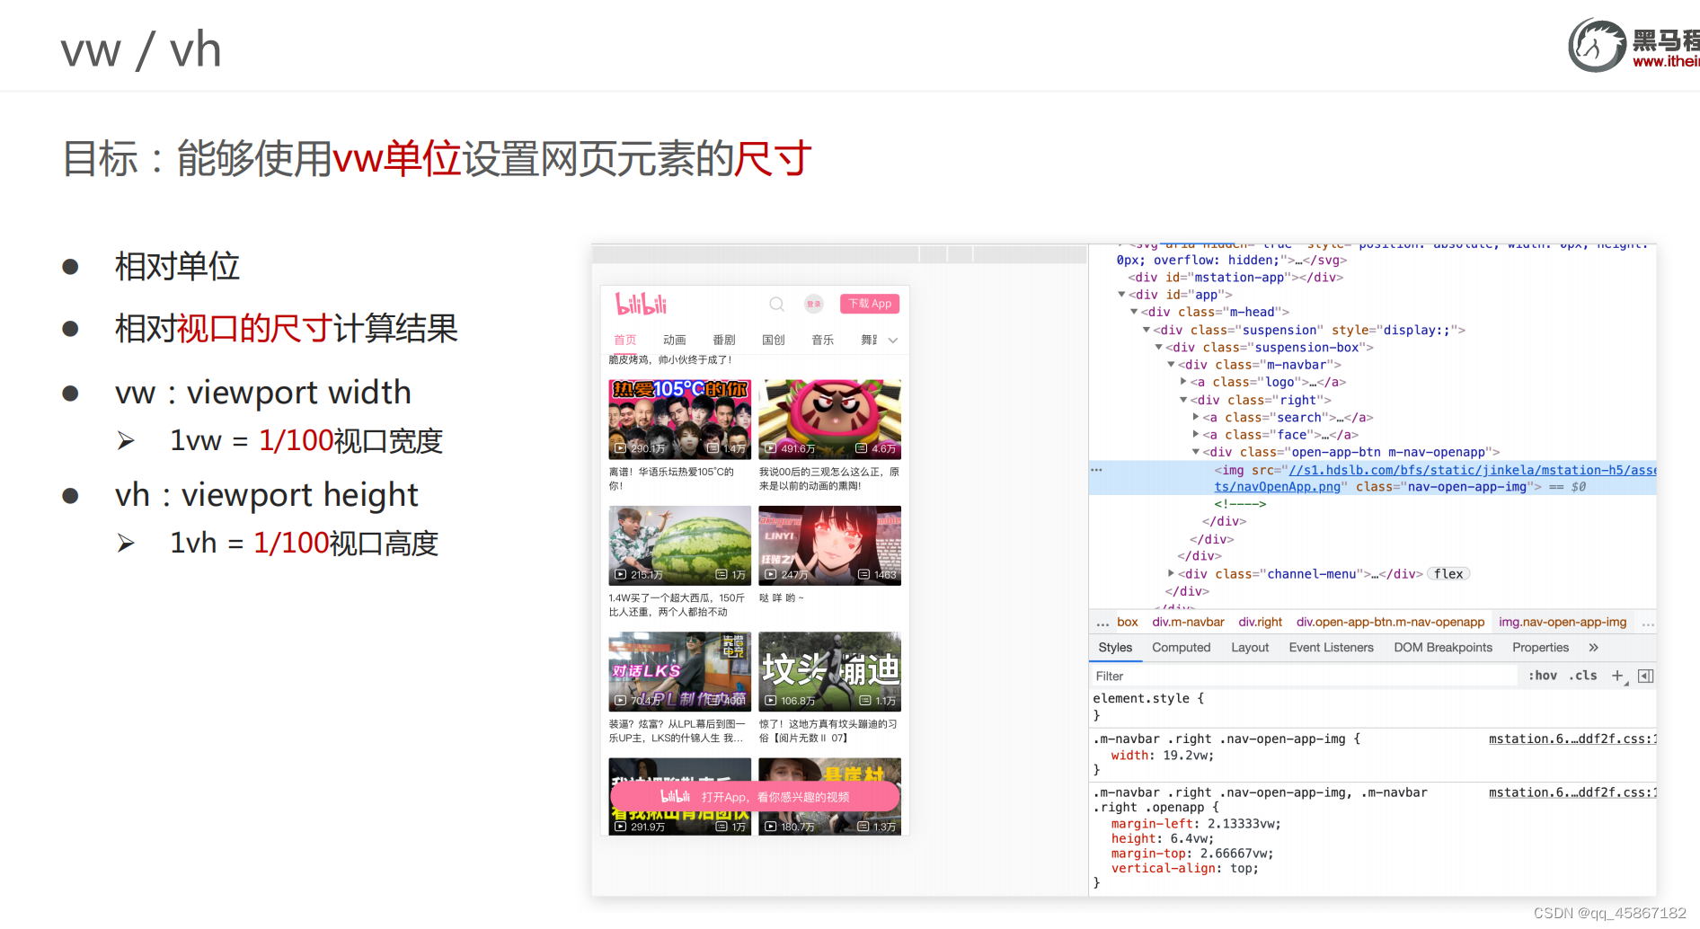The height and width of the screenshot is (929, 1700).
Task: Click the bilibili logo on the mobile page
Action: point(642,304)
